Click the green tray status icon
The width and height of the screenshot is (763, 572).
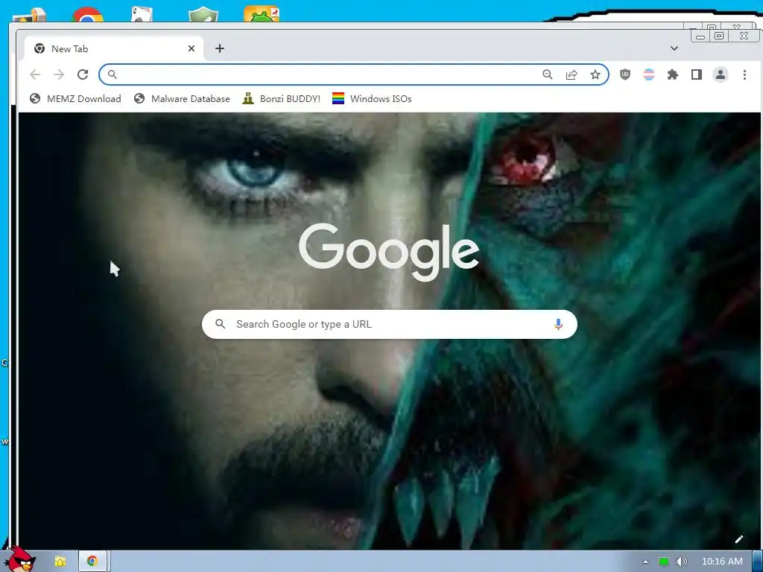point(663,562)
